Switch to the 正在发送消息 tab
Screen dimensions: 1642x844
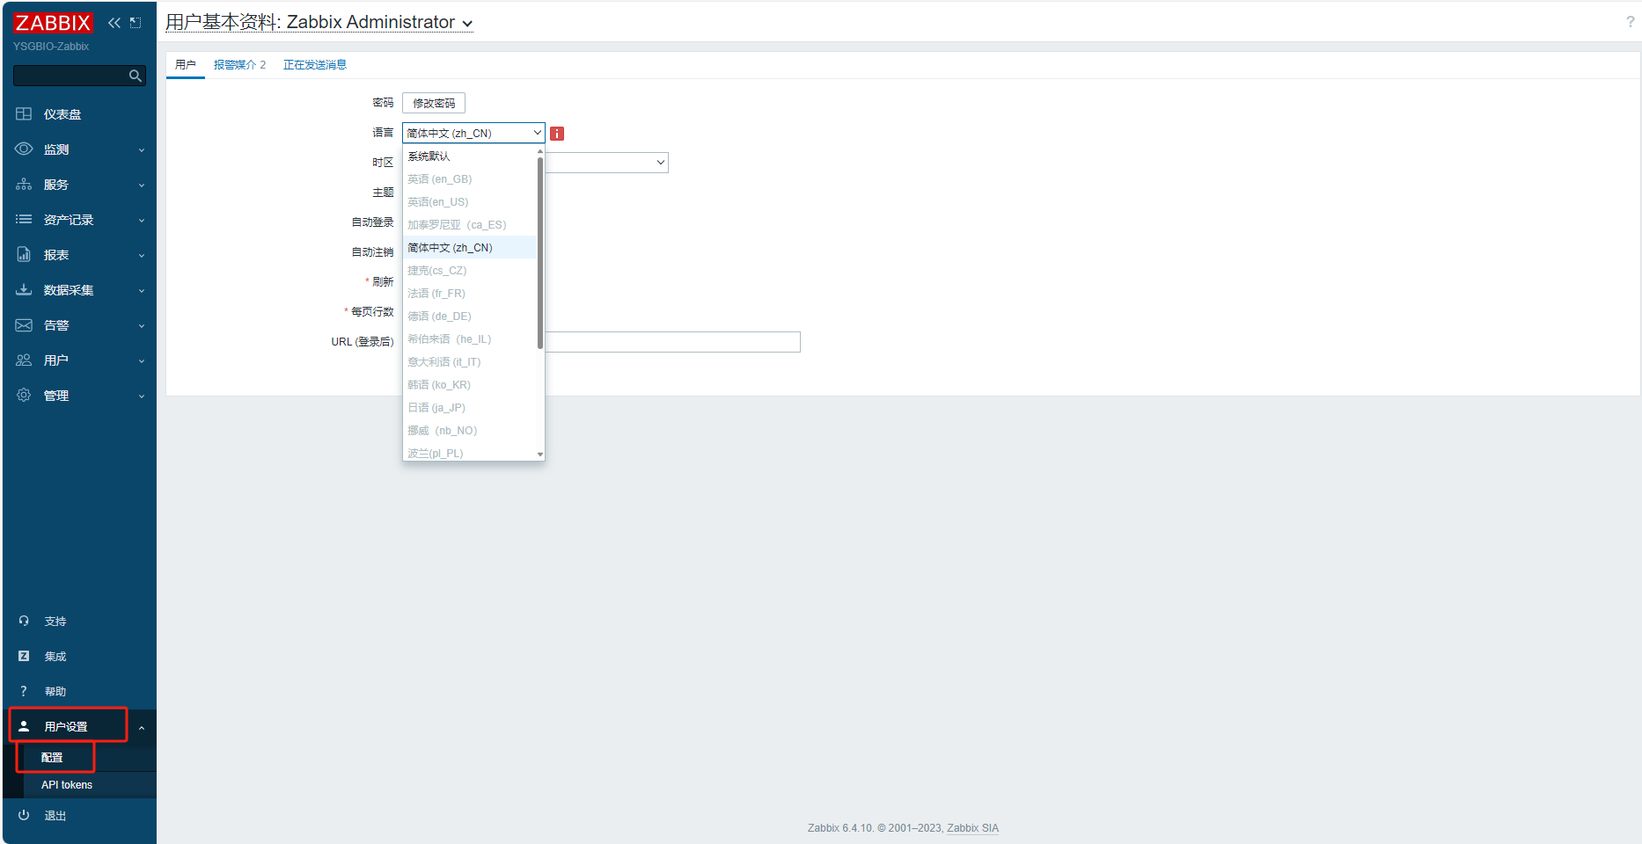coord(315,65)
